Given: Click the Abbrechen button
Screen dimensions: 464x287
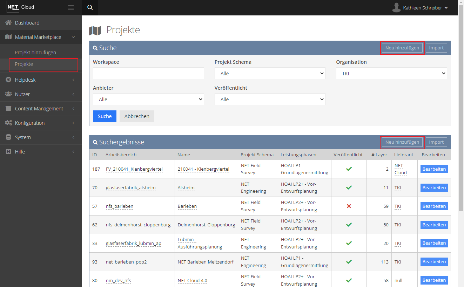Looking at the screenshot, I should (x=137, y=116).
